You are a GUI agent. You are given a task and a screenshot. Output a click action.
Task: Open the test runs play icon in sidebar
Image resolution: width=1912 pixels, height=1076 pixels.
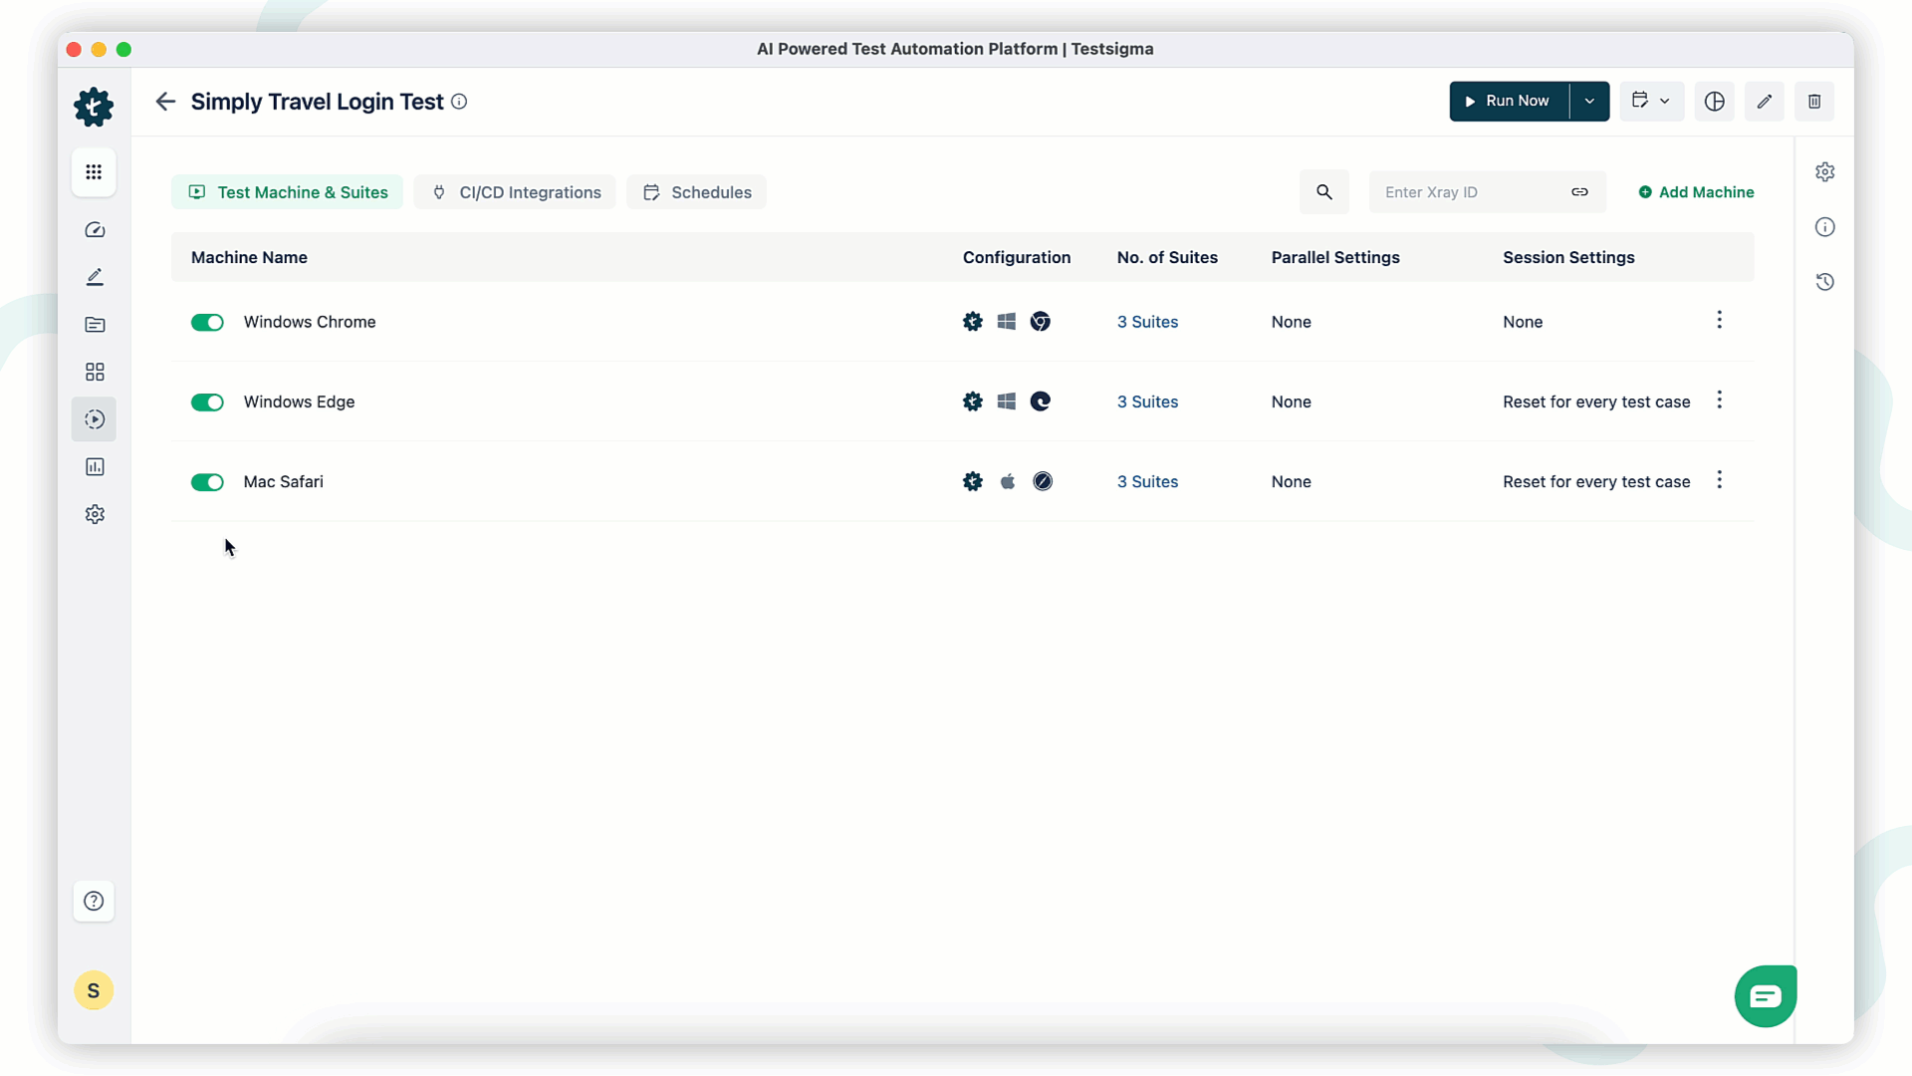click(x=95, y=419)
